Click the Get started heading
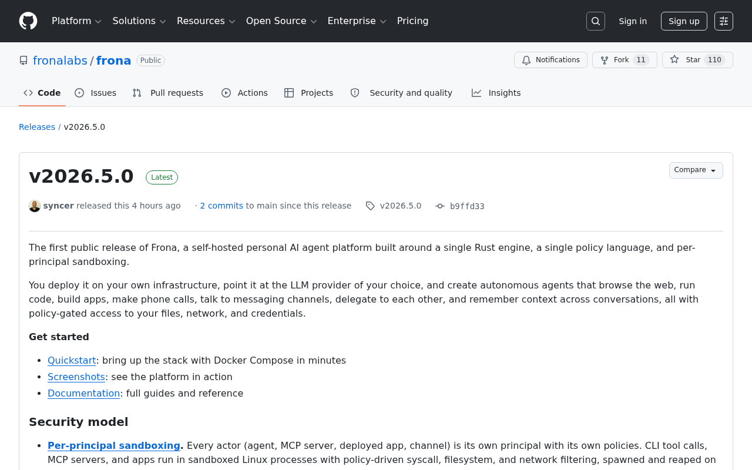752x470 pixels. pyautogui.click(x=59, y=337)
